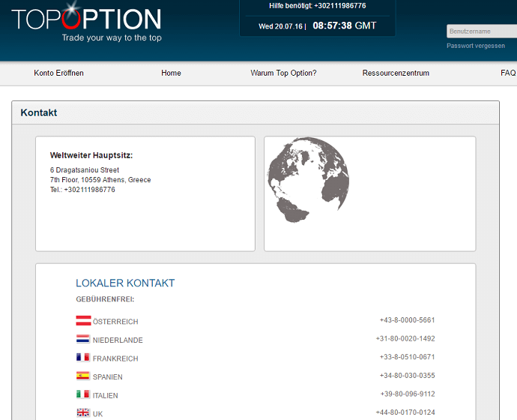Click the FRANKREICH country label

click(115, 358)
